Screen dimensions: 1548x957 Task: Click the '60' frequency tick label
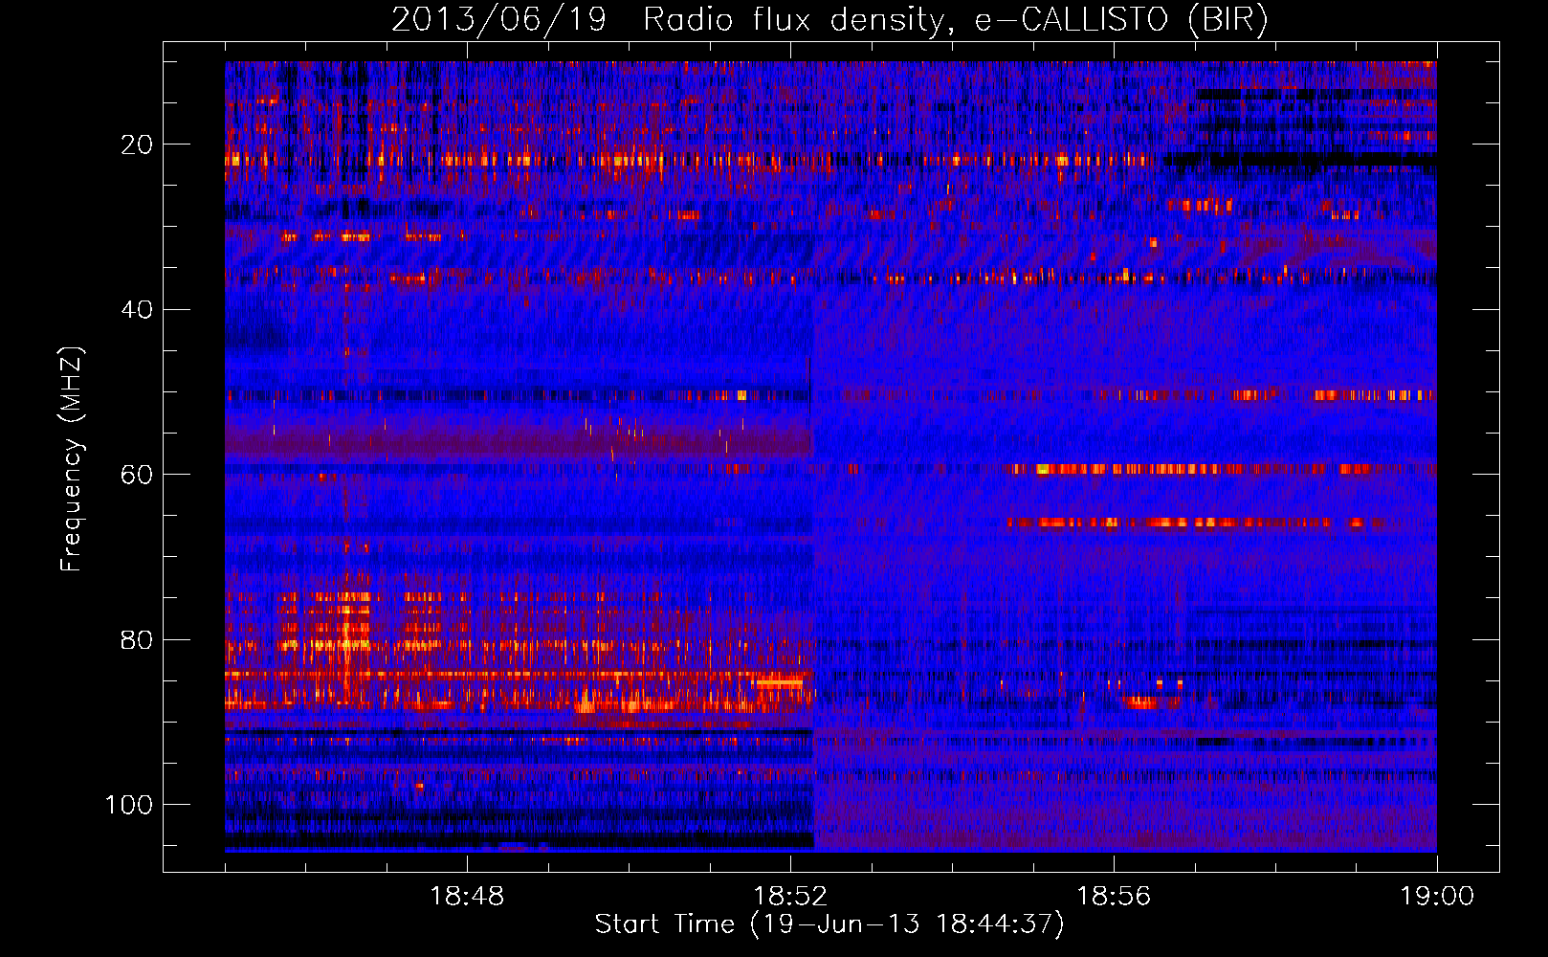pyautogui.click(x=137, y=476)
